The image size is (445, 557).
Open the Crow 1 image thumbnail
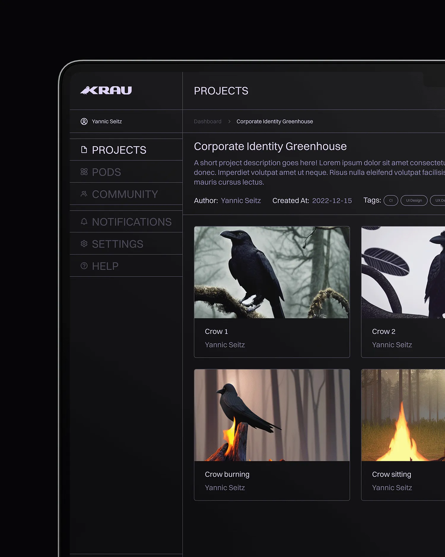point(272,272)
